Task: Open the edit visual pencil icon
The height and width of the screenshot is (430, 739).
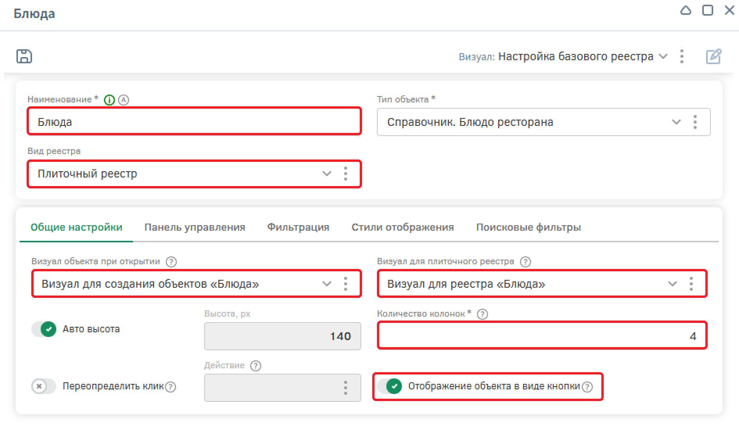Action: [x=714, y=56]
